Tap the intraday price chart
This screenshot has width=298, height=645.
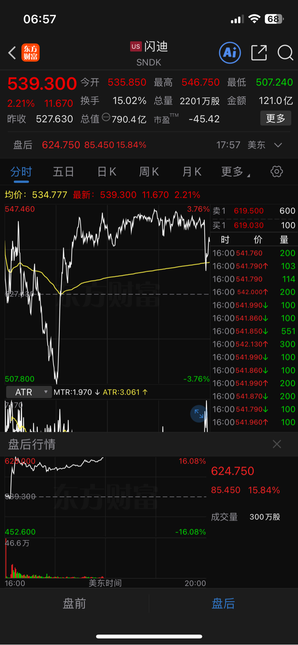[x=107, y=294]
